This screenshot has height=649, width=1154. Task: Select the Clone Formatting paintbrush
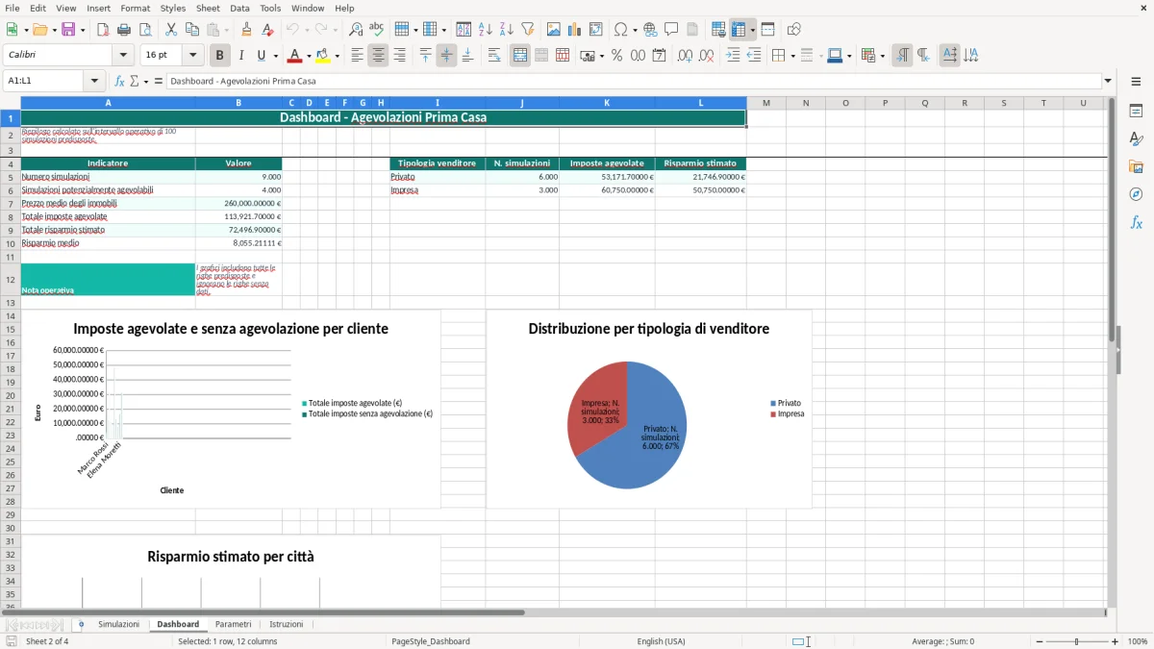(247, 30)
